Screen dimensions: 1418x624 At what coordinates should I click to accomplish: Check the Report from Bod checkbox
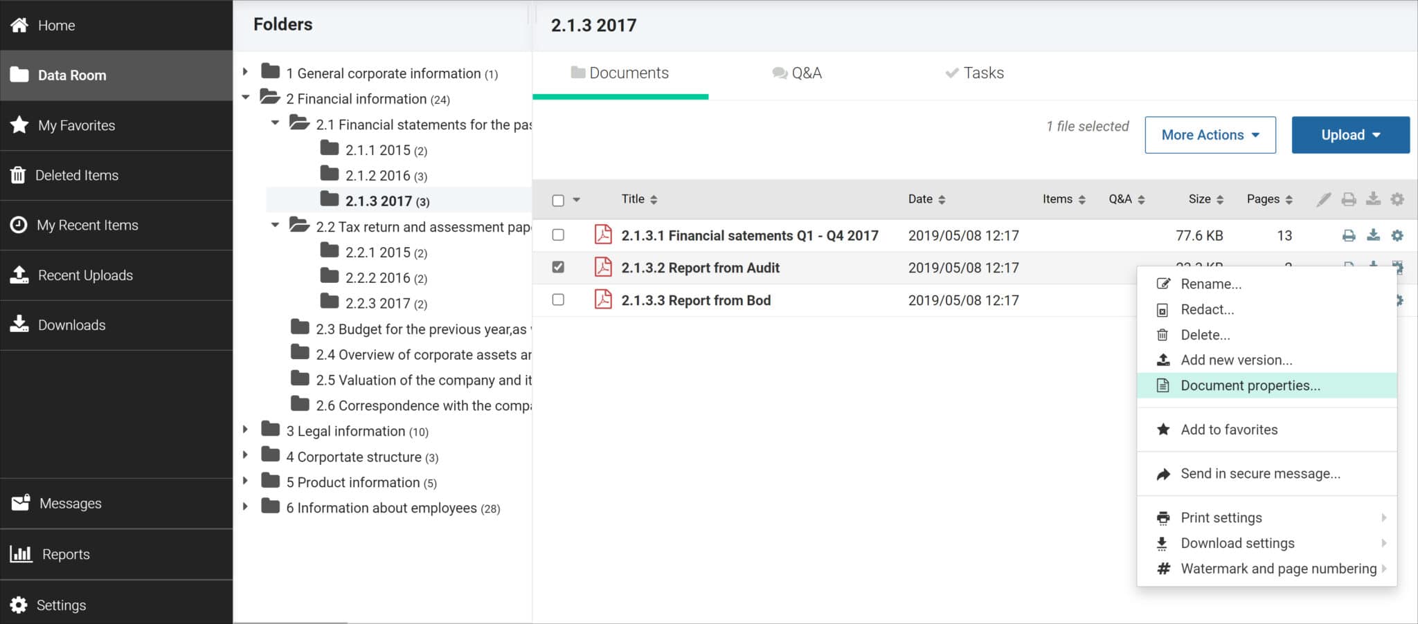(558, 300)
